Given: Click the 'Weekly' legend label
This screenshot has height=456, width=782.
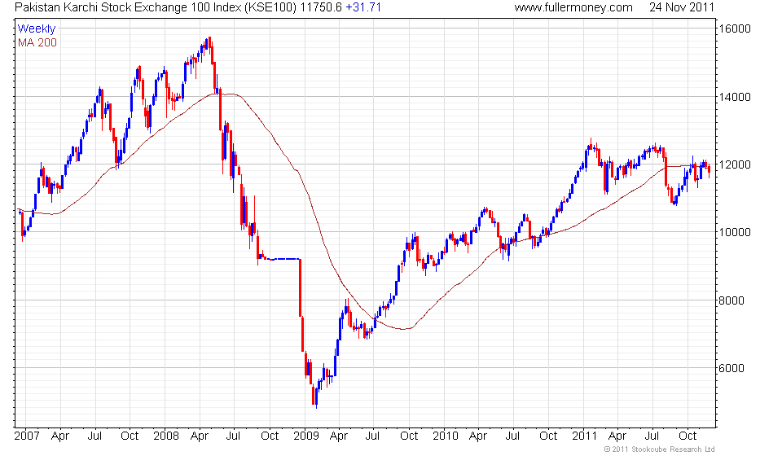Looking at the screenshot, I should pyautogui.click(x=37, y=28).
